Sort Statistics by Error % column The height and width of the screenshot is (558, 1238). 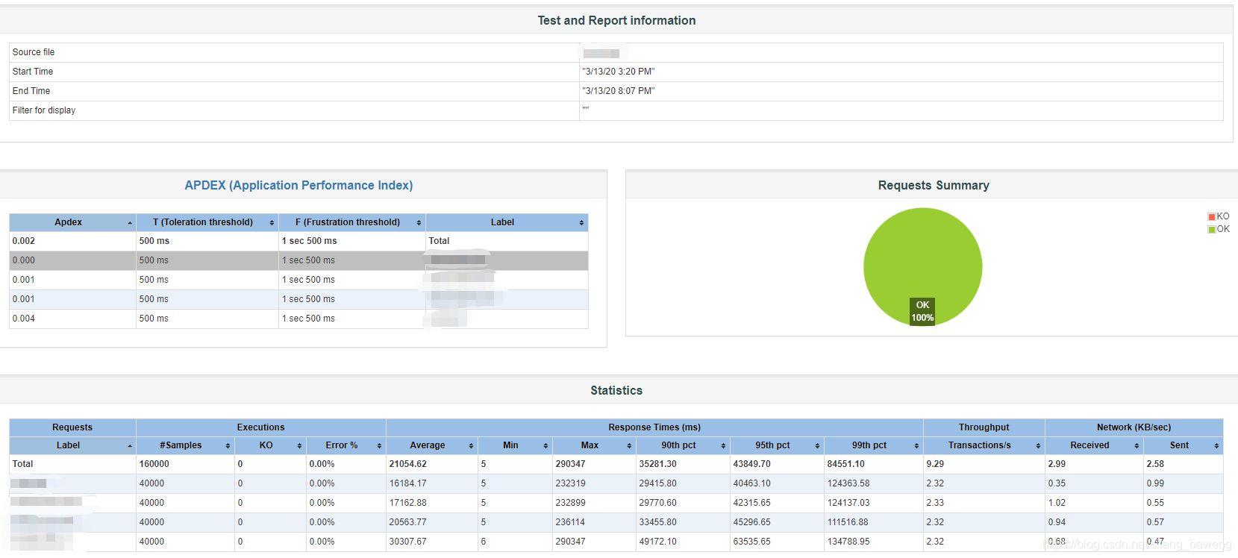click(x=346, y=445)
